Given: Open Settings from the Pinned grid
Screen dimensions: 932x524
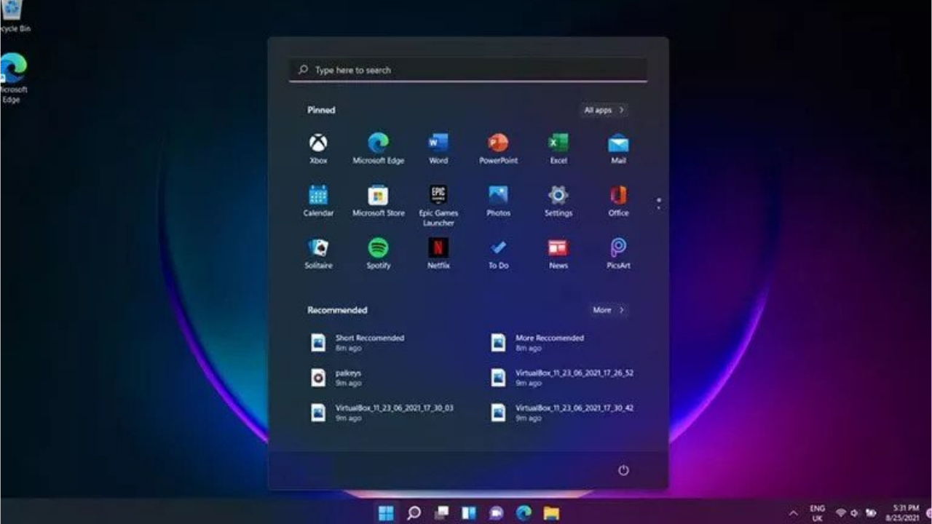Looking at the screenshot, I should point(558,201).
